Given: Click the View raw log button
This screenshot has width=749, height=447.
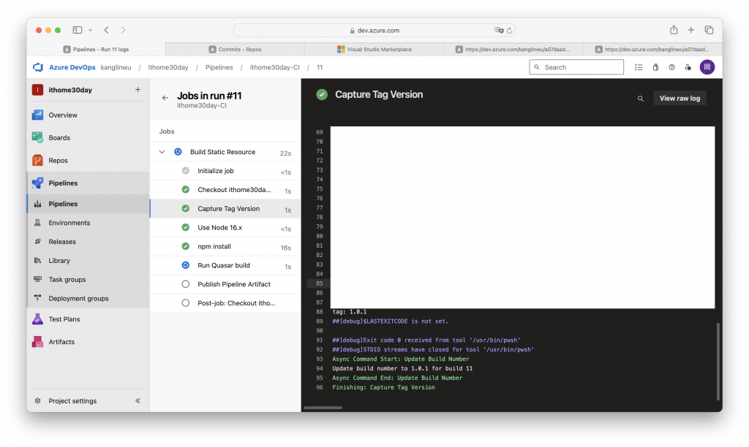Looking at the screenshot, I should (680, 99).
